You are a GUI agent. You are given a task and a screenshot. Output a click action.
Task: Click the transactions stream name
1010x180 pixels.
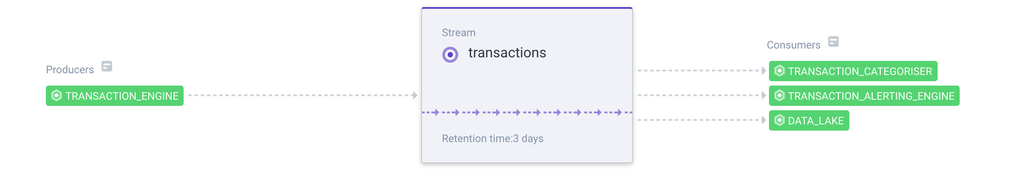507,53
